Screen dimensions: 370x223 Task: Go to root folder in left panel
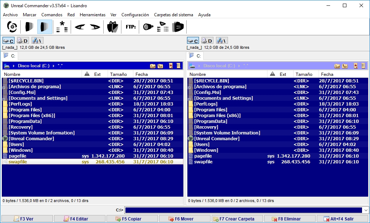(x=153, y=66)
